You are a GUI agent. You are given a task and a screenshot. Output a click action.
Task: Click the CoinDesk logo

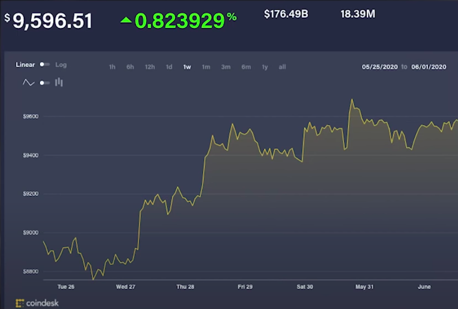[37, 303]
